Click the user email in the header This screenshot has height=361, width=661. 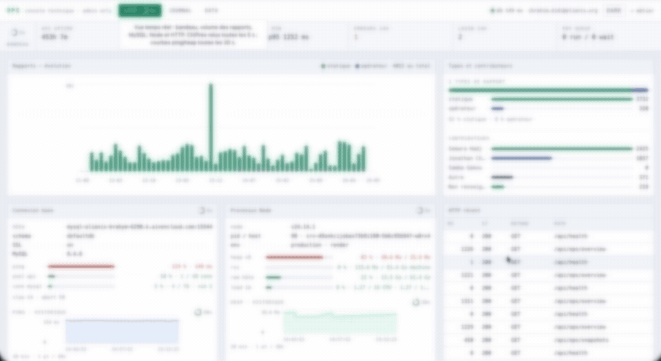[563, 10]
